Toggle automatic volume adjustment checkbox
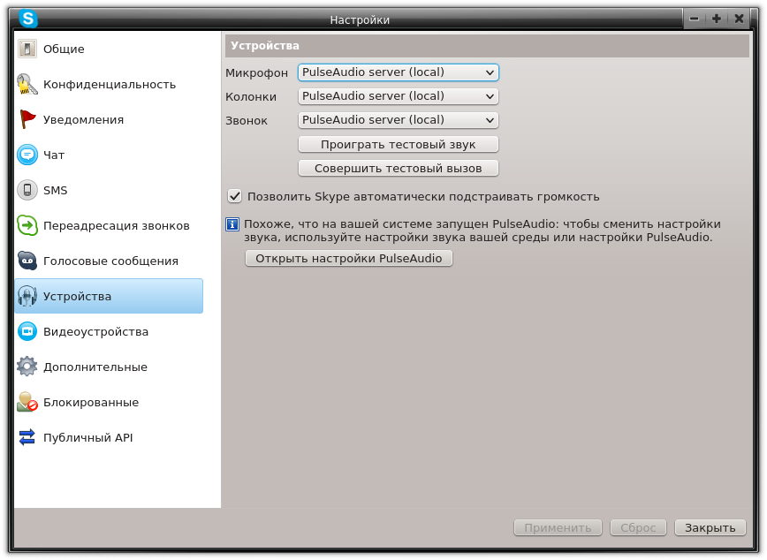The height and width of the screenshot is (560, 767). (235, 196)
